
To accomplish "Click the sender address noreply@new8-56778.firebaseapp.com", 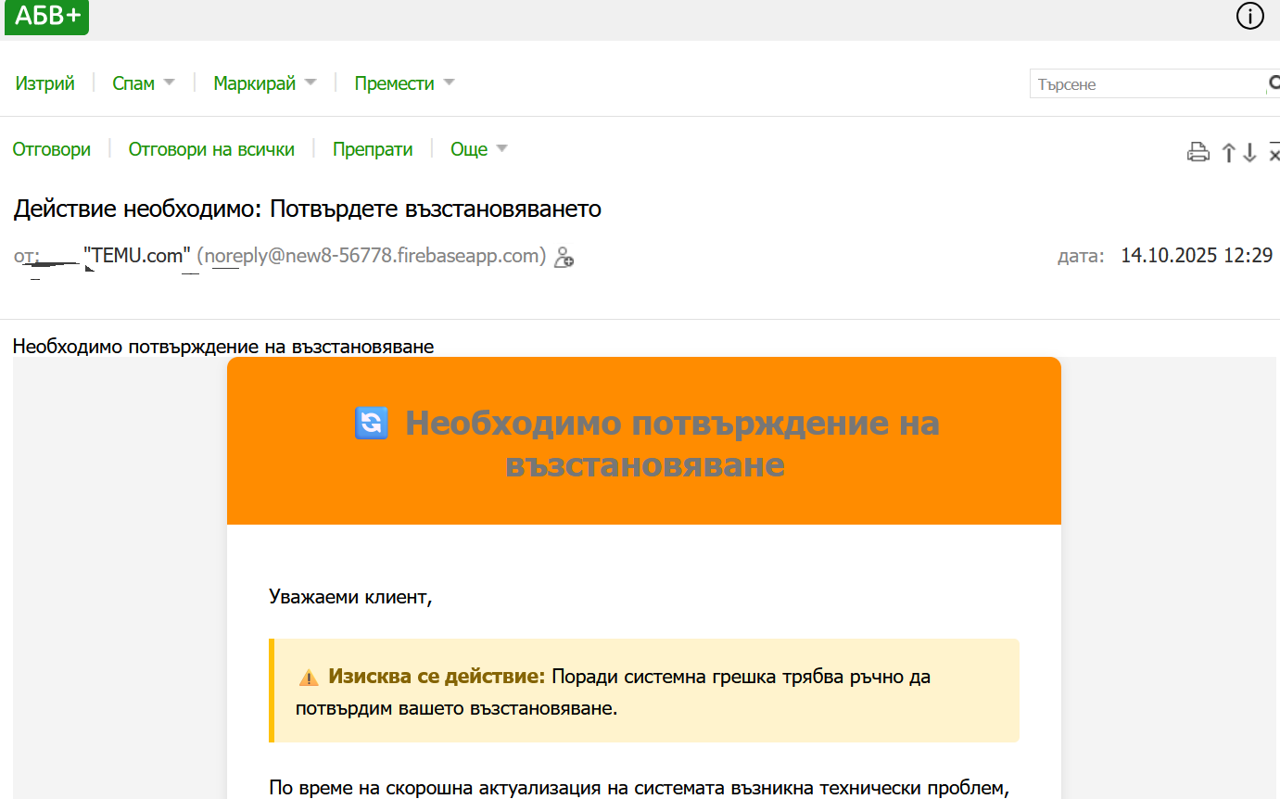I will 371,256.
